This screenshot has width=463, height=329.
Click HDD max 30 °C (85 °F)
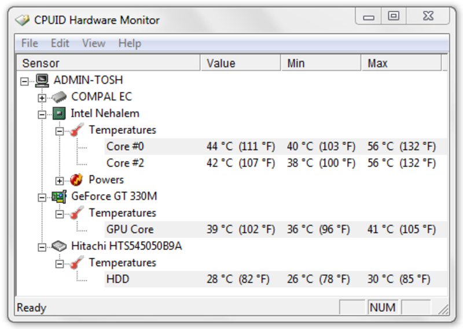[x=399, y=279]
